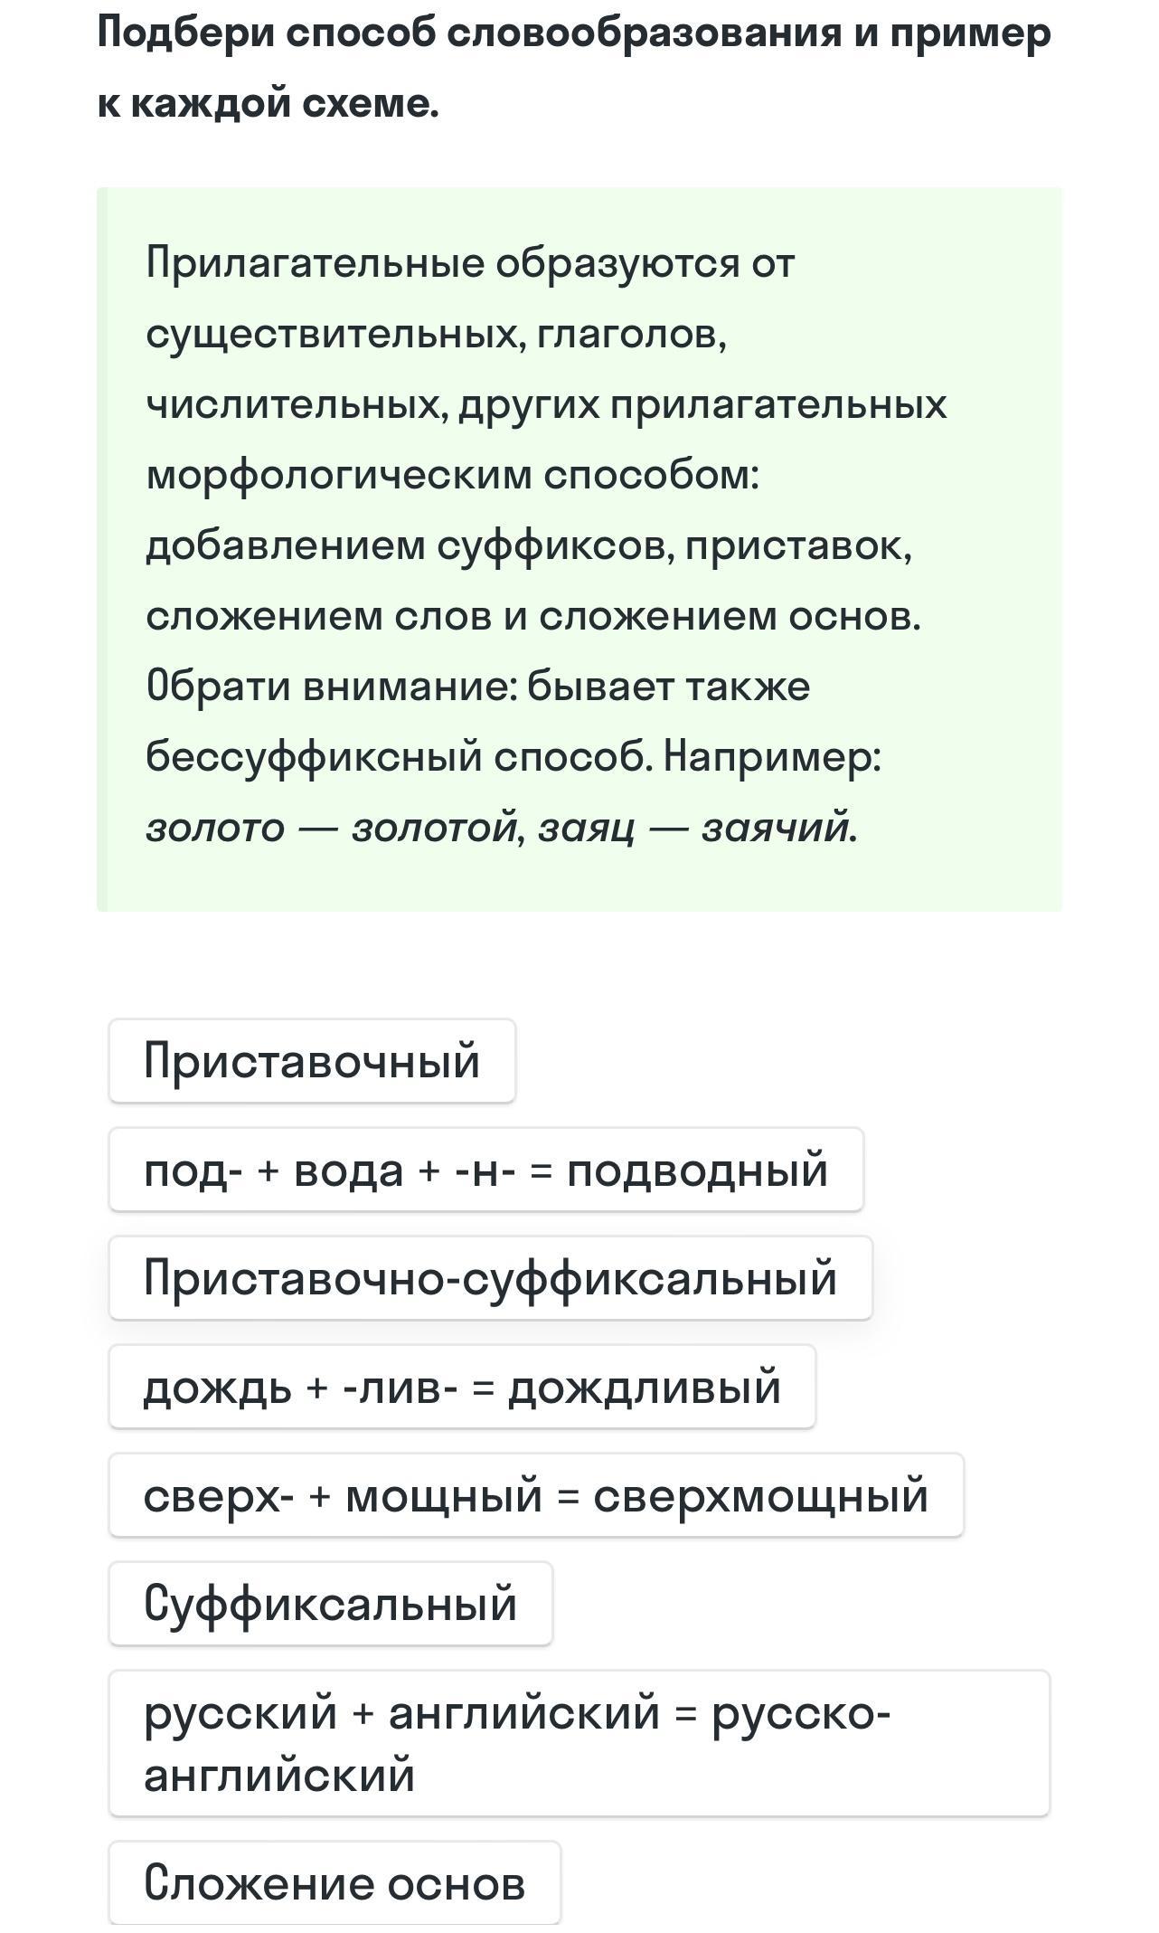Select «сверх- + мощный = сверхмощный» example
This screenshot has width=1159, height=1933.
[x=536, y=1495]
